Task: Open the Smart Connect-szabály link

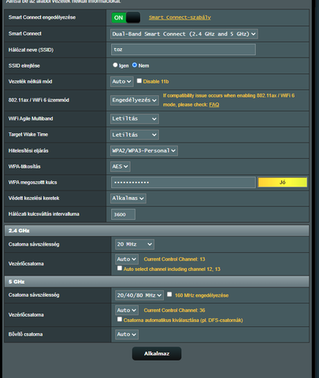Action: click(x=180, y=17)
